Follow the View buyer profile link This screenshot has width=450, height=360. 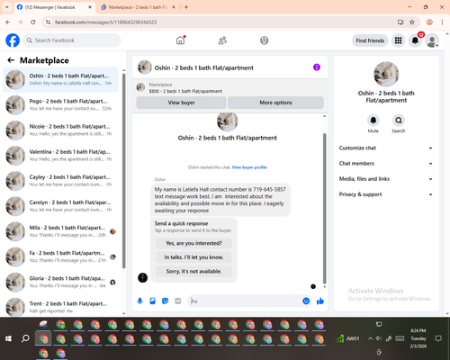(x=249, y=167)
